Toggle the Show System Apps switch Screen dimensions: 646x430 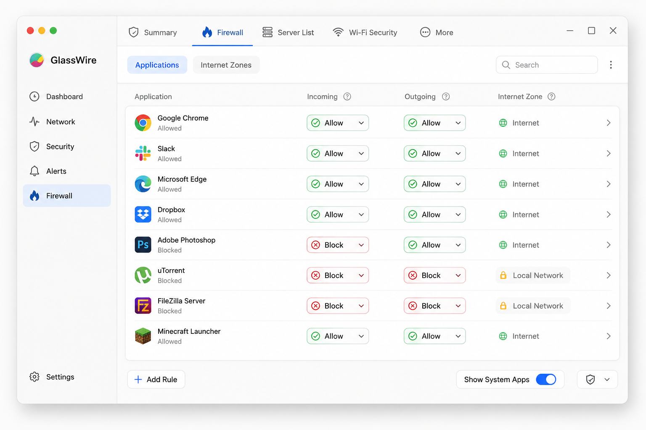pos(546,379)
